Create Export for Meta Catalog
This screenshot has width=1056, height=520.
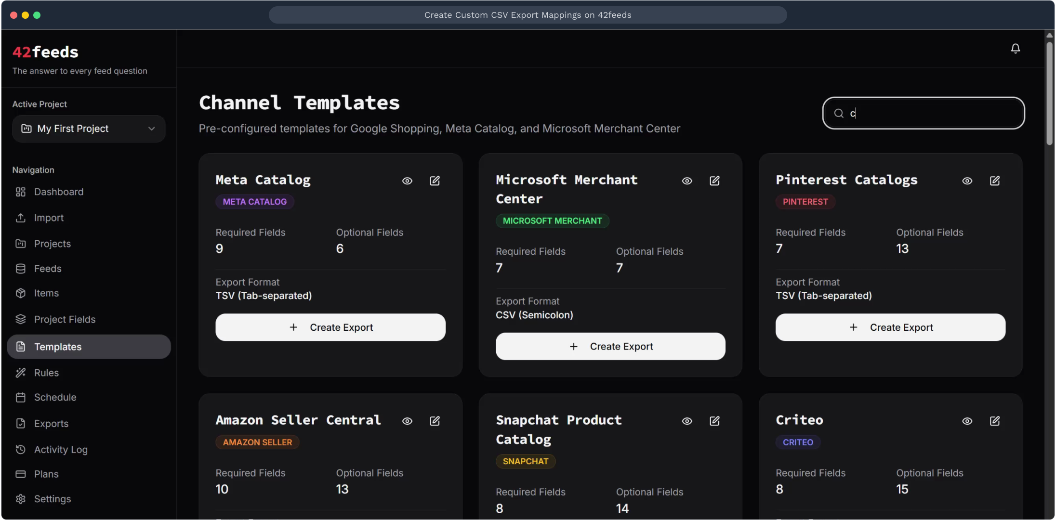330,327
